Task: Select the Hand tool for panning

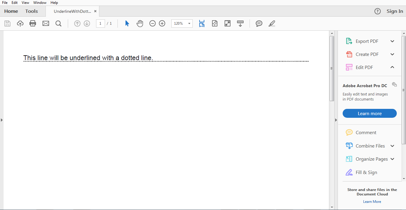Action: (x=140, y=23)
